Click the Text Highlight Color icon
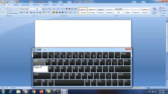The width and height of the screenshot is (168, 94). click(x=44, y=13)
